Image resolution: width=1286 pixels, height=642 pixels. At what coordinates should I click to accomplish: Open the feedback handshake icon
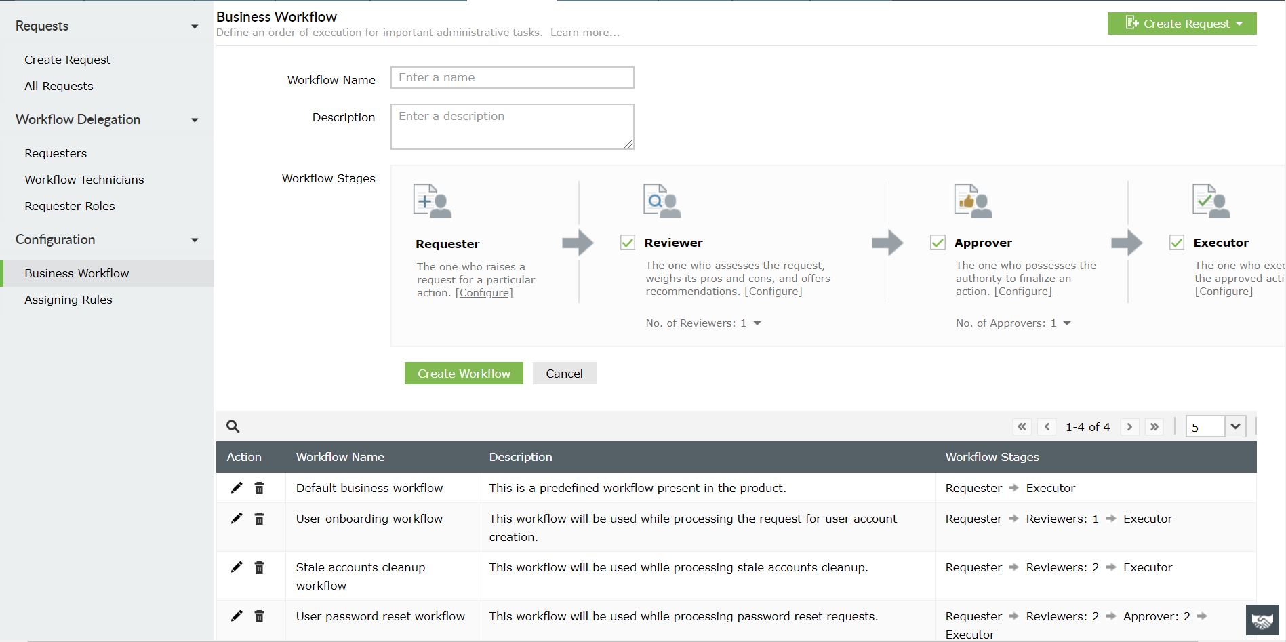[1262, 620]
